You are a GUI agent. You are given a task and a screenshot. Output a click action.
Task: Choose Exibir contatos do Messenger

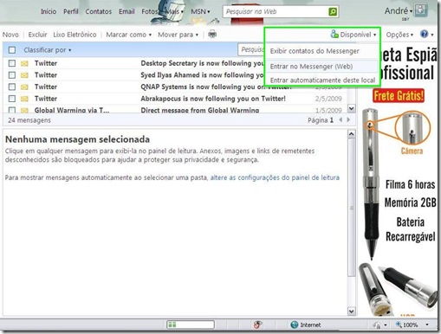click(315, 51)
